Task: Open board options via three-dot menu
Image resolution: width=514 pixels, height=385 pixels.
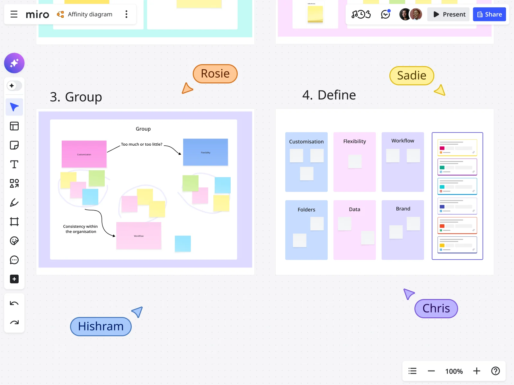Action: (x=127, y=14)
